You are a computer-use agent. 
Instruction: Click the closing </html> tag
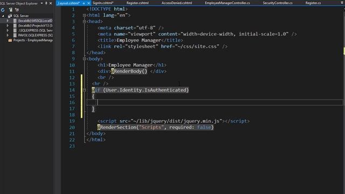[96, 140]
